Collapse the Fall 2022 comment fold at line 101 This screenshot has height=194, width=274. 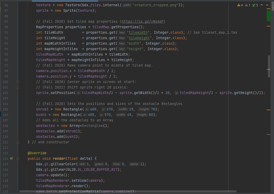tap(18, 87)
